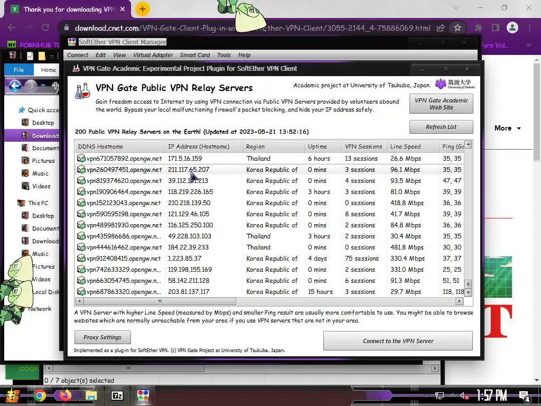Click the Chrome new tab plus button
Image resolution: width=541 pixels, height=406 pixels.
tap(142, 10)
